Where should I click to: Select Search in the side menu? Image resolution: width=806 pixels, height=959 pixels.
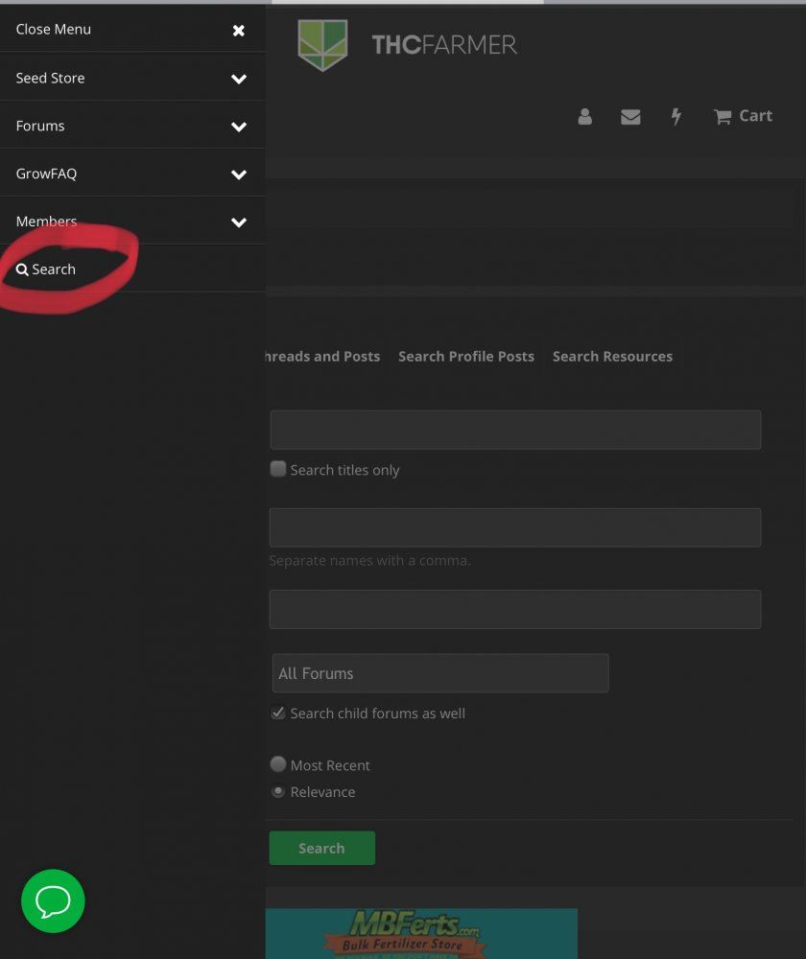[x=46, y=269]
